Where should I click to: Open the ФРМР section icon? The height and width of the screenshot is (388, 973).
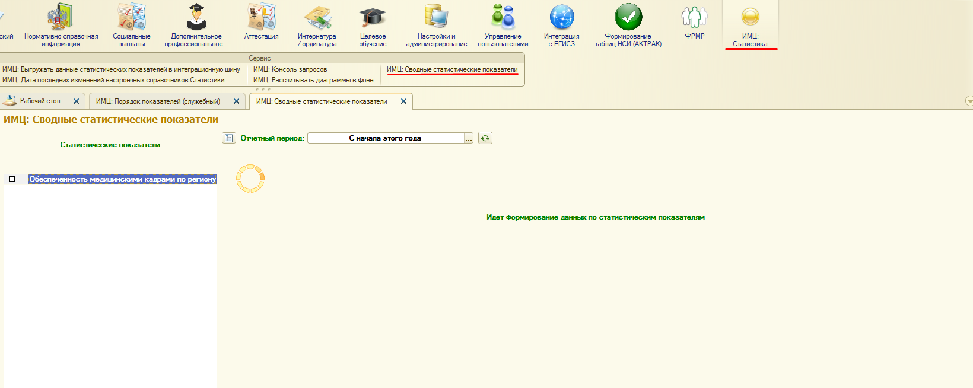tap(694, 24)
